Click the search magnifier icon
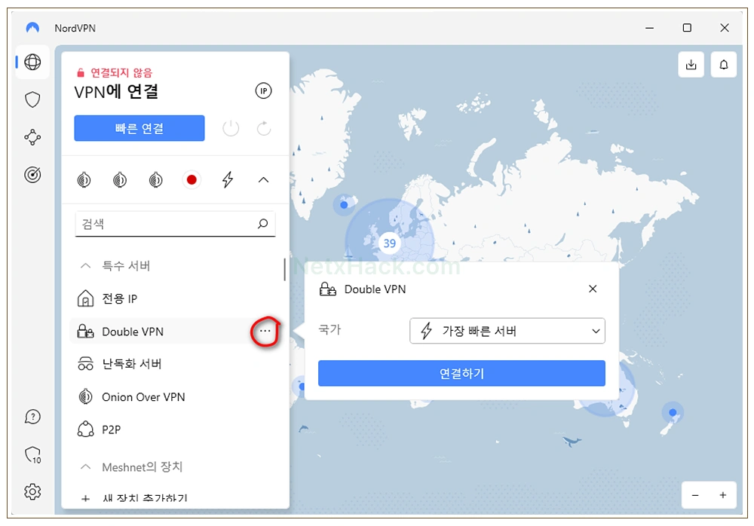The width and height of the screenshot is (754, 526). pos(262,224)
